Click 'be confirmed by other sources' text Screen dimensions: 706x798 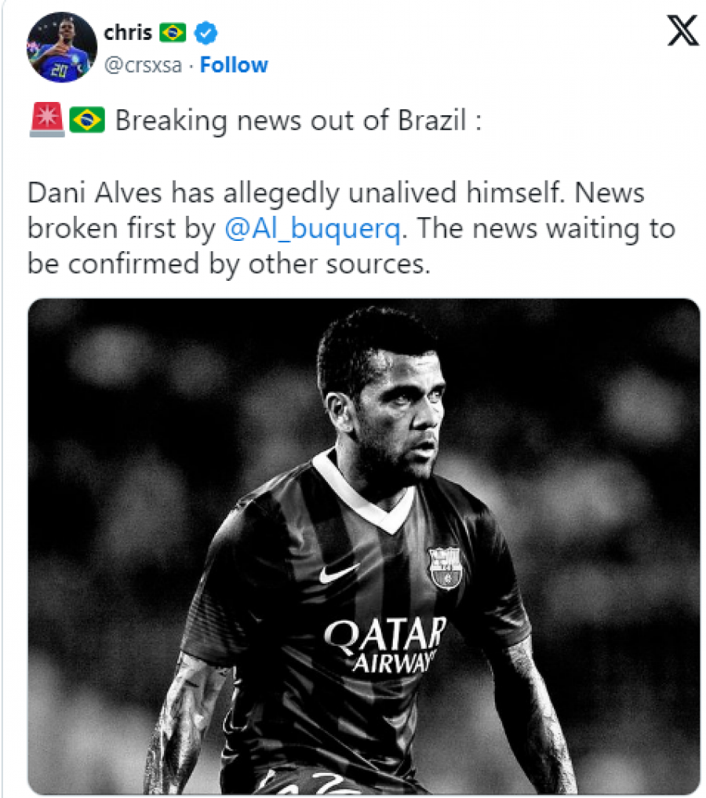coord(228,264)
